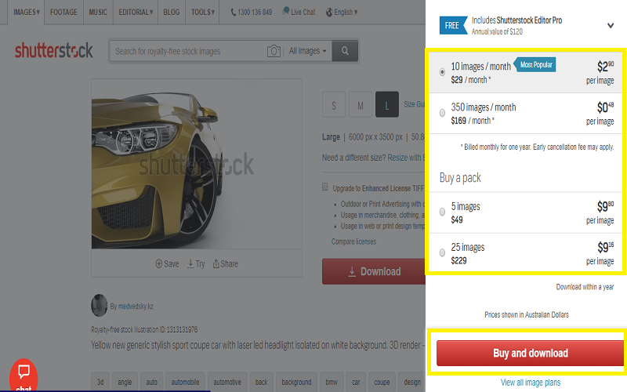Click the medvedsky.kz contributor avatar
Viewport: 627px width, 392px height.
coord(100,305)
